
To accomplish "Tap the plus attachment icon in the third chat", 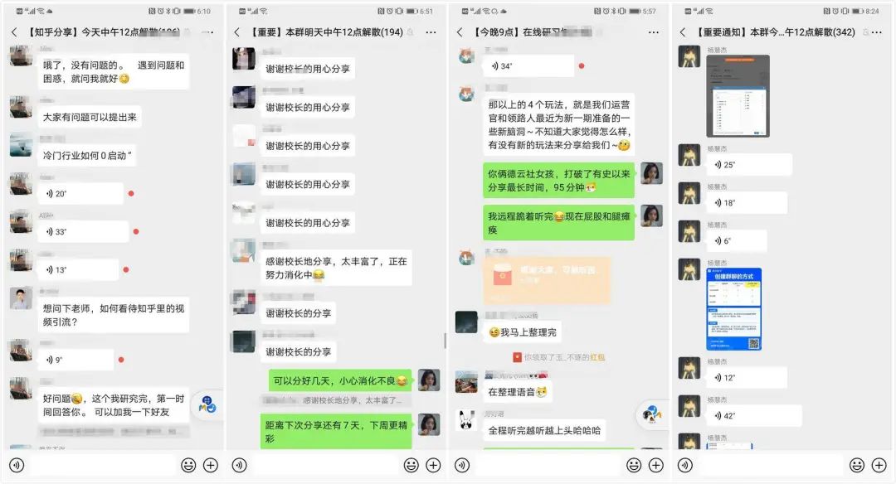I will [x=656, y=465].
